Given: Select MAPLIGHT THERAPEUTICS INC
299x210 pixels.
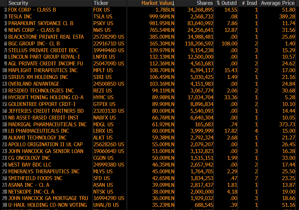Looking at the screenshot, I should point(43,71).
